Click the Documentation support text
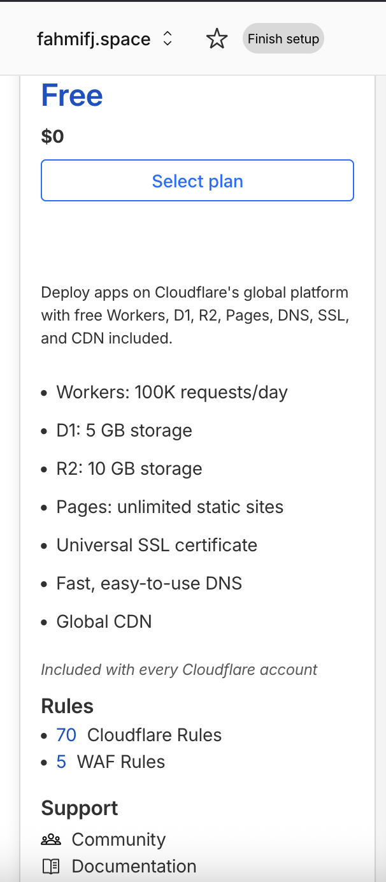Image resolution: width=386 pixels, height=882 pixels. point(134,866)
